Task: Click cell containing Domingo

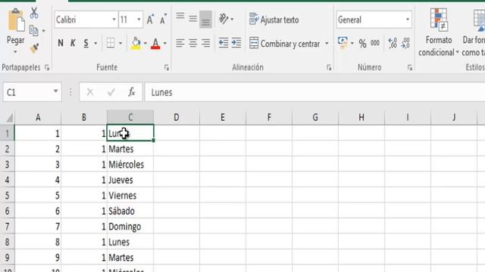Action: tap(130, 227)
